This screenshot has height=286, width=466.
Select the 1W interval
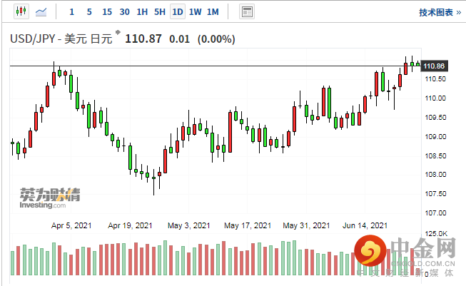click(196, 12)
